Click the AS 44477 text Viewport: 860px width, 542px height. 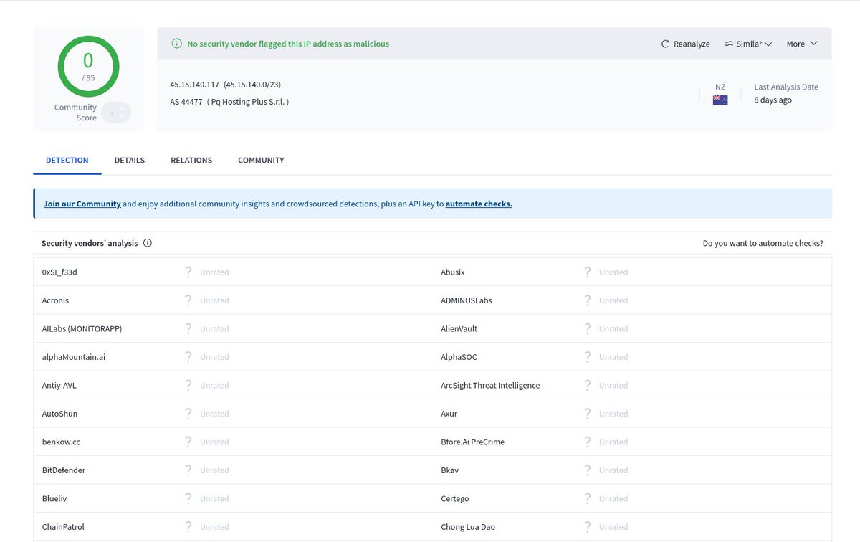(x=186, y=102)
